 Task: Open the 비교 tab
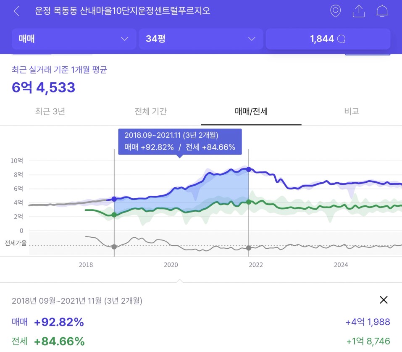352,111
